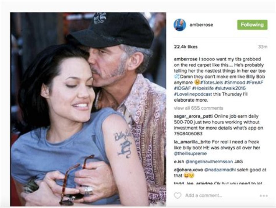Viewport: 276px width, 208px height.
Task: Click the amberrose profile avatar
Action: pos(180,25)
